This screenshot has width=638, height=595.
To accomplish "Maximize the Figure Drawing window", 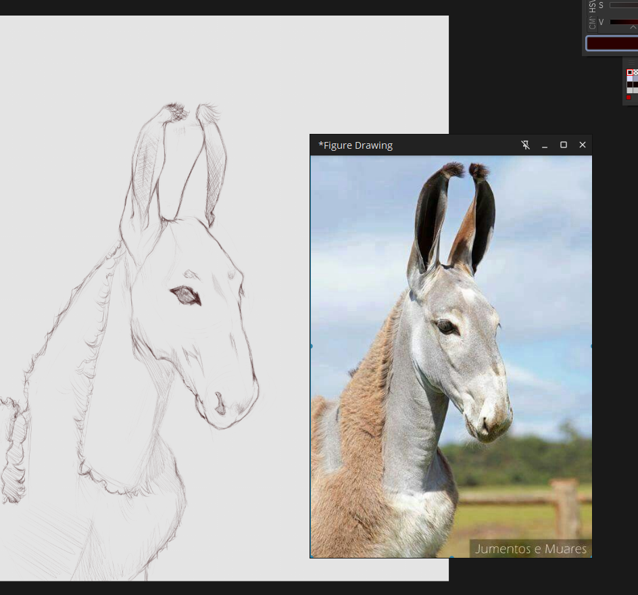I will (x=564, y=145).
